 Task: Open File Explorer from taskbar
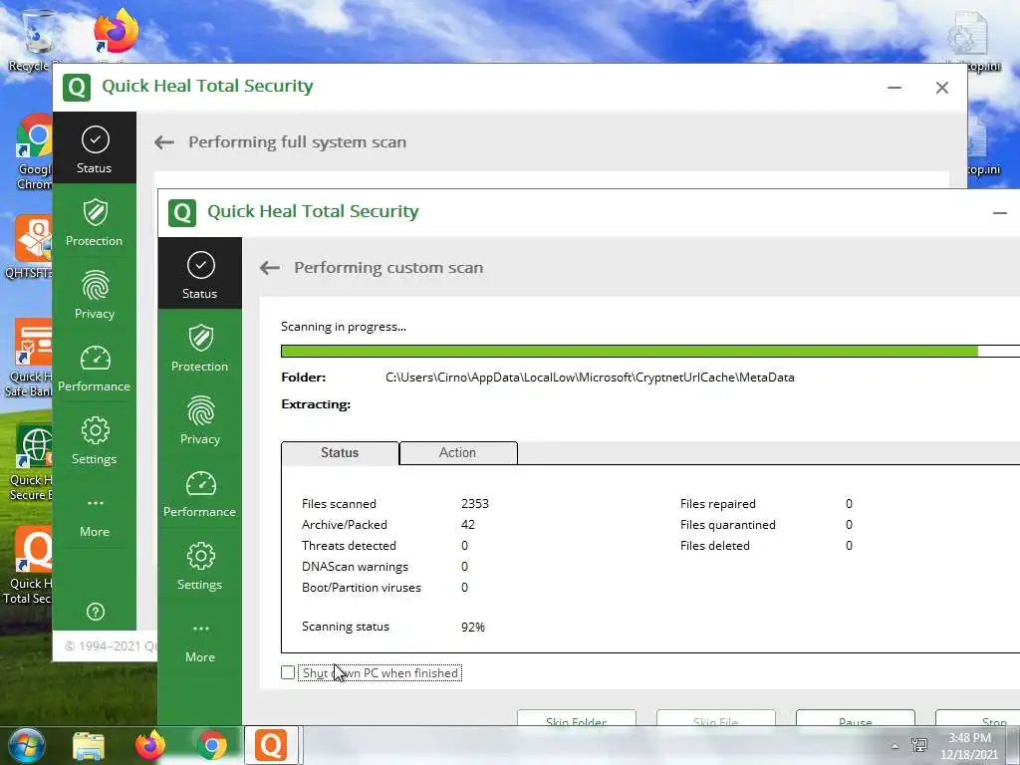pyautogui.click(x=89, y=745)
